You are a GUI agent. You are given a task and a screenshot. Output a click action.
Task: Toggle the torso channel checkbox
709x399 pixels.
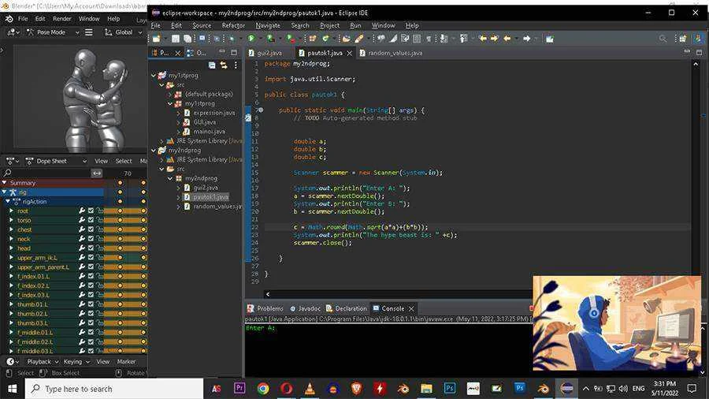91,220
